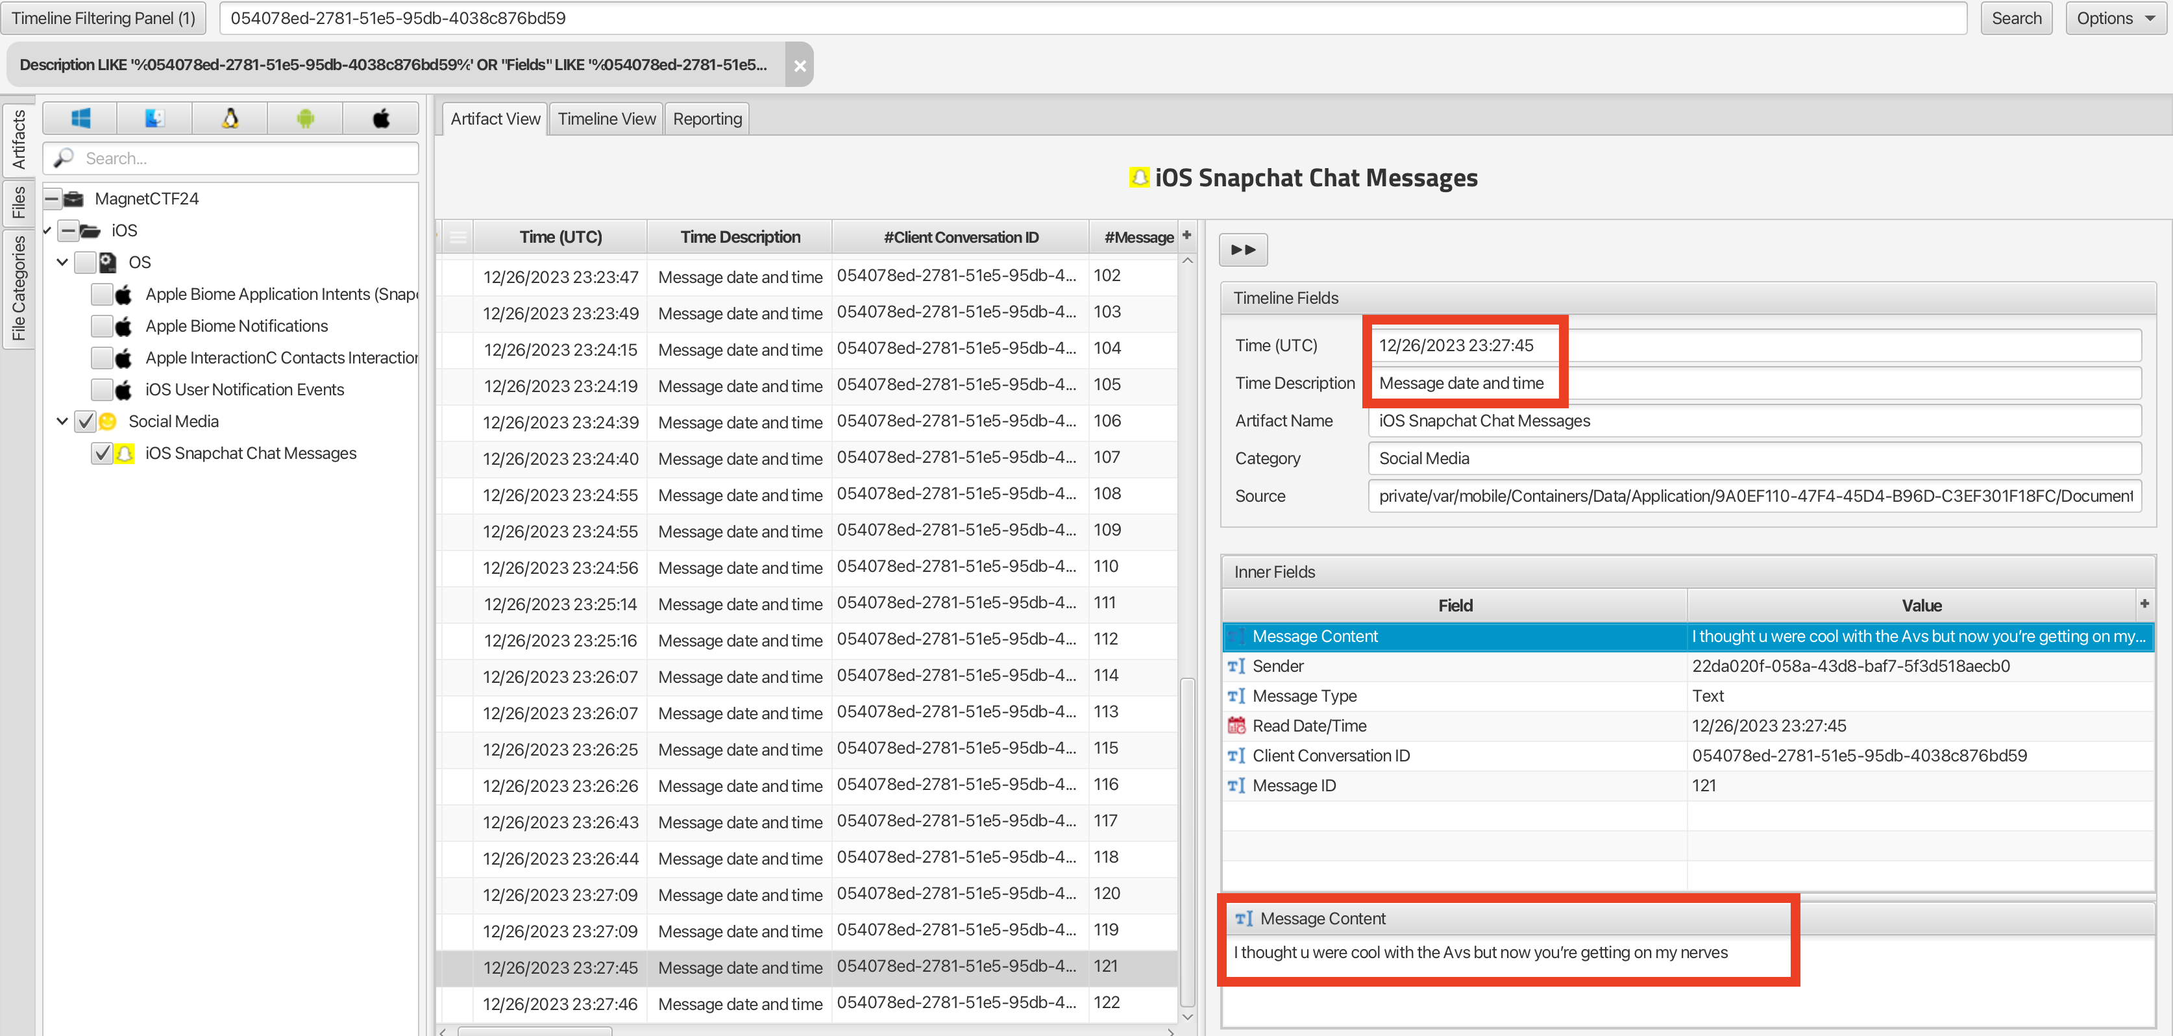Click the Read Date/Time calendar icon

click(x=1236, y=726)
